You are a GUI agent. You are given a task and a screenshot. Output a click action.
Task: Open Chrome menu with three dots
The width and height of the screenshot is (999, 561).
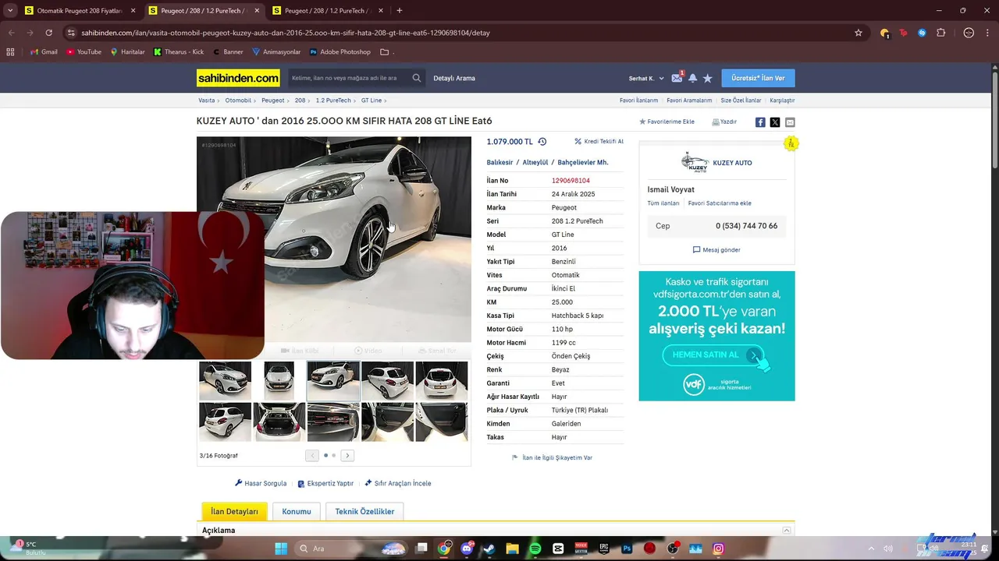987,33
